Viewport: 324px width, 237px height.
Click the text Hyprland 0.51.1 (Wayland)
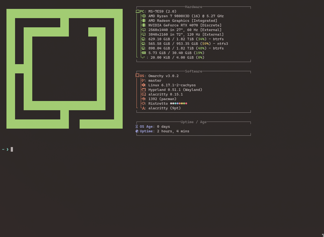pyautogui.click(x=175, y=90)
